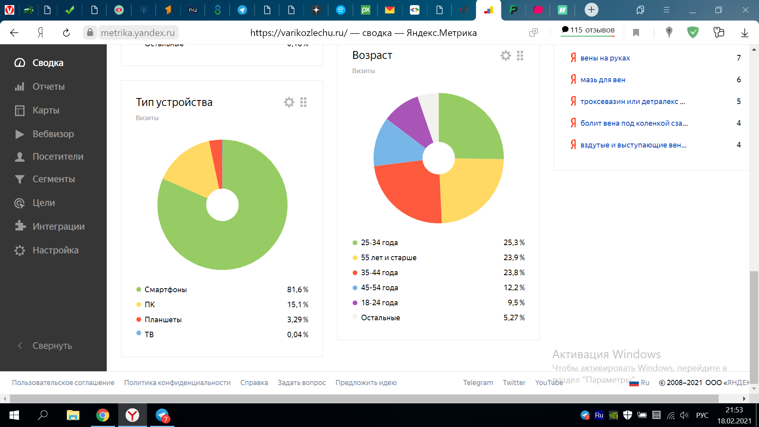Click grid drag handle of Возраст widget

tap(520, 56)
